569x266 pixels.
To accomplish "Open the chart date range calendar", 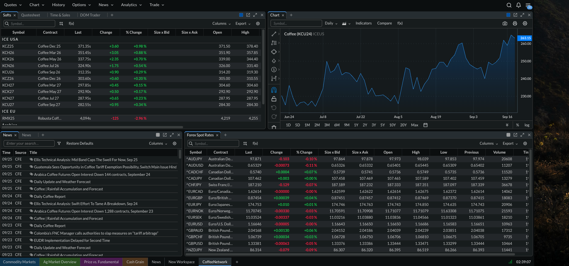I will (x=425, y=125).
